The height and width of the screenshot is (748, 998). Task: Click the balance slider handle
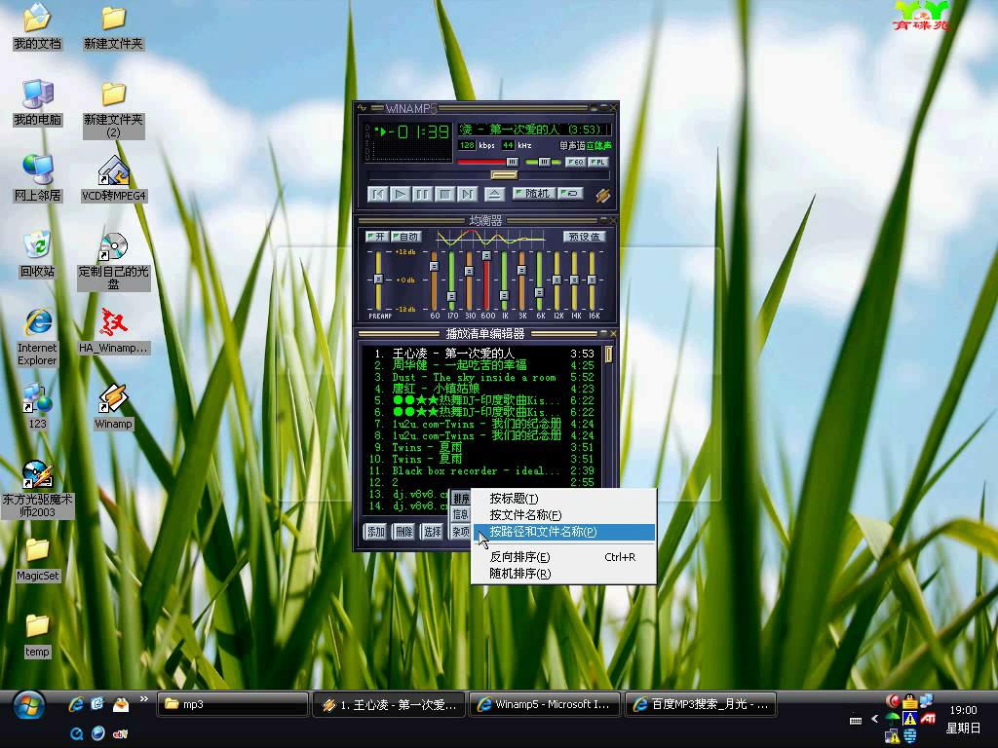[544, 163]
